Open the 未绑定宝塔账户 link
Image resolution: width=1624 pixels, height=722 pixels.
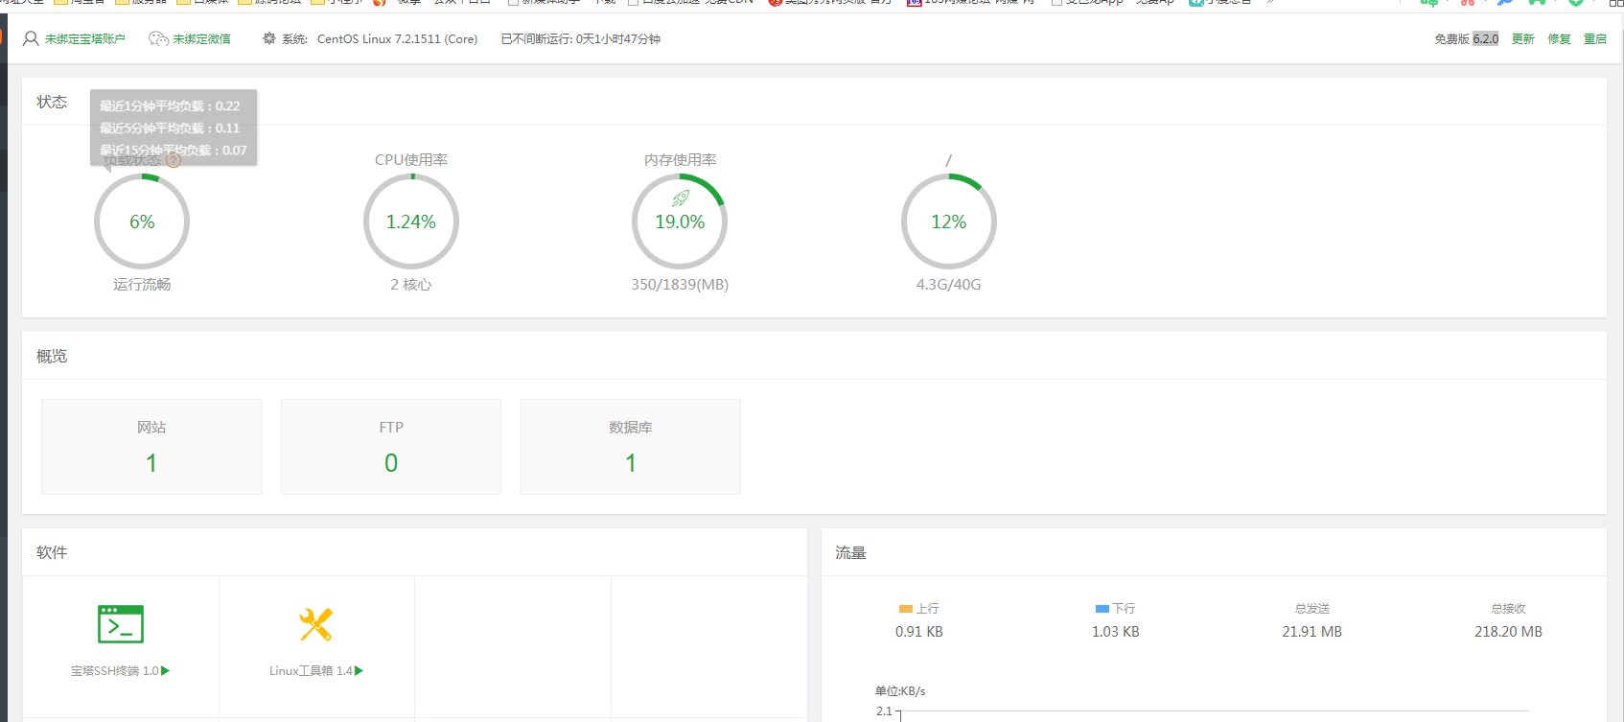coord(84,39)
